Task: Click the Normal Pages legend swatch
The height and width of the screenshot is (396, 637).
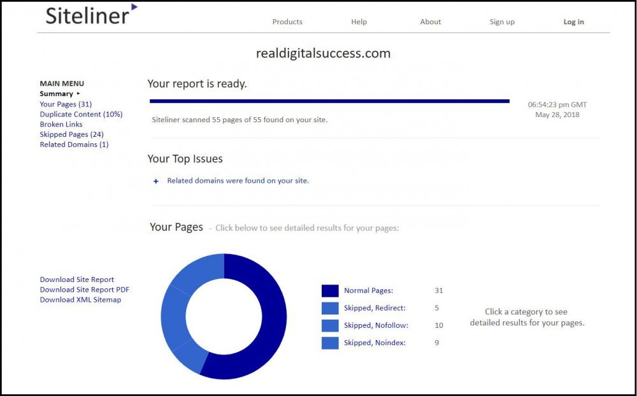Action: (330, 291)
